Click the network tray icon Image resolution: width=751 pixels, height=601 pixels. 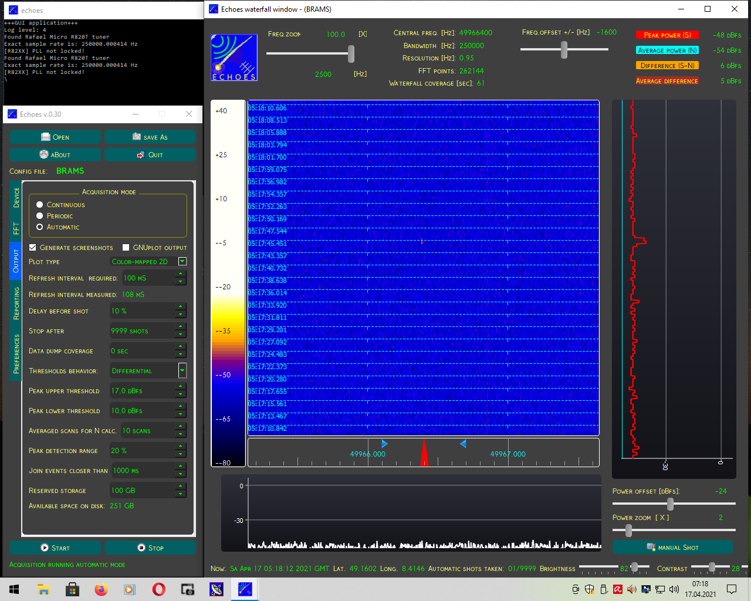click(660, 589)
